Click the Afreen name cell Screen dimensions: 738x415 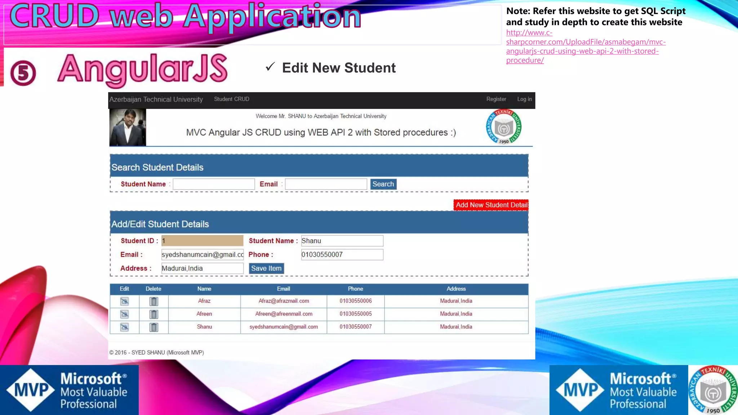pos(204,314)
